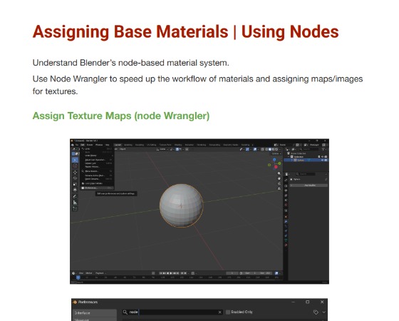Screen dimensions: 399x321
Task: Select the Move tool in viewport toolbar
Action: 75,173
